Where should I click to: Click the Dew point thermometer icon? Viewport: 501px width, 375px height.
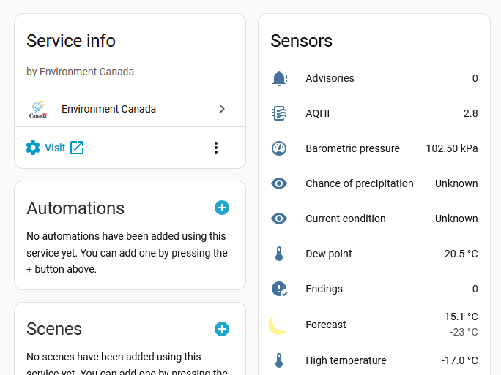279,254
